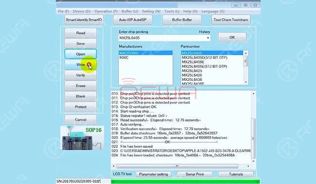Image resolution: width=316 pixels, height=184 pixels.
Task: Expand the chip printing history dropdown
Action: 208,38
